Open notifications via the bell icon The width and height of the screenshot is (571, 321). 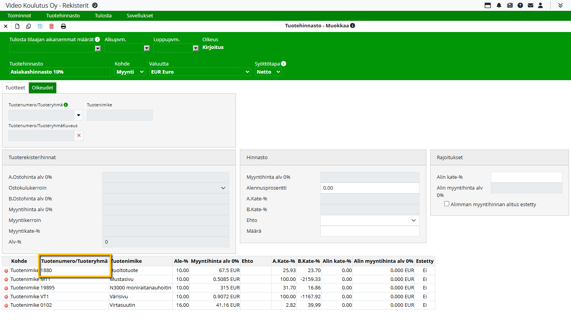pyautogui.click(x=499, y=5)
